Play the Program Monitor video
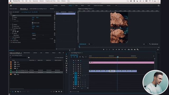The image size is (169, 95). (119, 50)
